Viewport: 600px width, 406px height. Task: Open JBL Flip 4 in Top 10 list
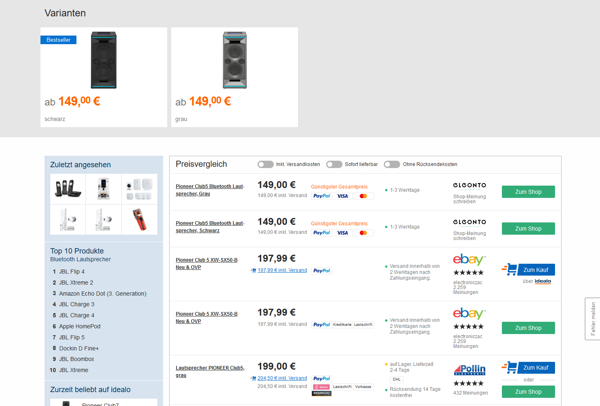tap(72, 271)
